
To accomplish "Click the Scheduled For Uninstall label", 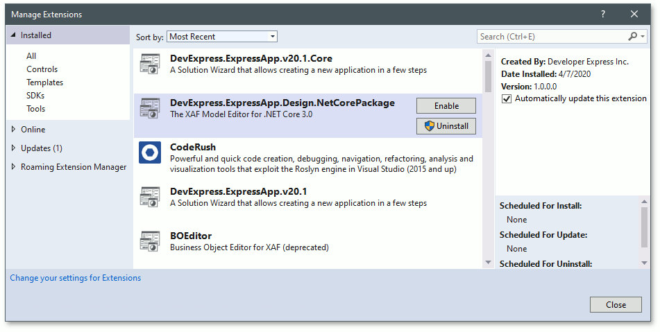I will (x=545, y=264).
